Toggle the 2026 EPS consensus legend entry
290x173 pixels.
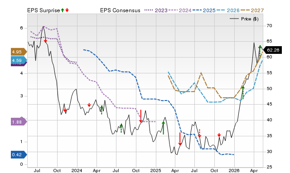point(228,10)
